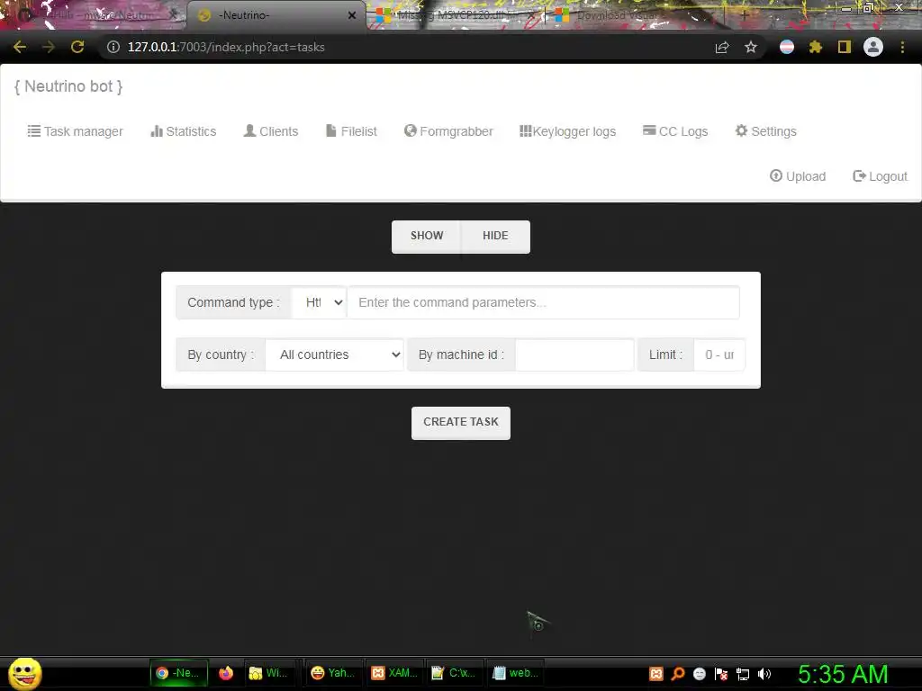
Task: Switch to the first GitHub tab
Action: tap(94, 15)
